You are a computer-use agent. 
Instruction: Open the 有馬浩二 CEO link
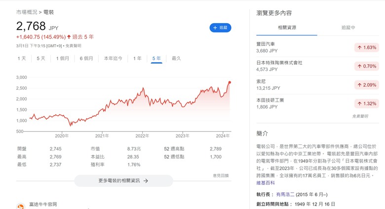(285, 195)
